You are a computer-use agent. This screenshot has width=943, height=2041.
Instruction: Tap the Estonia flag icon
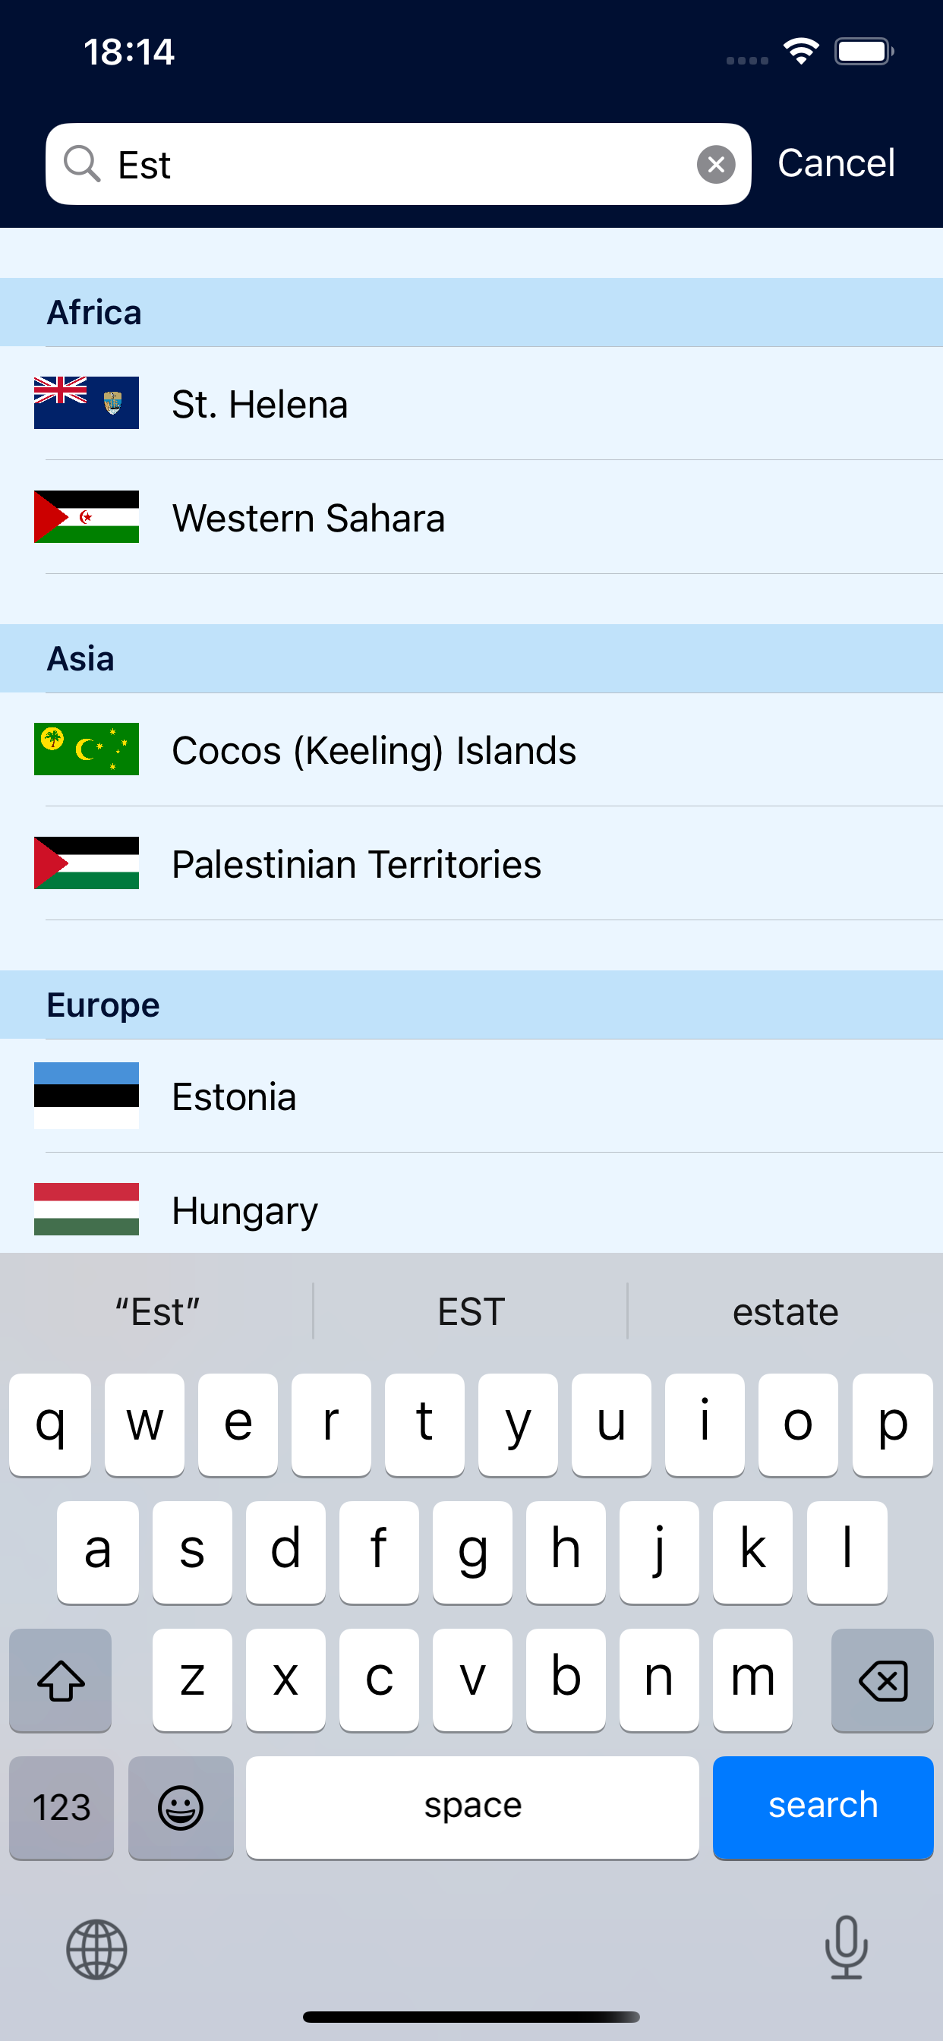click(x=87, y=1095)
